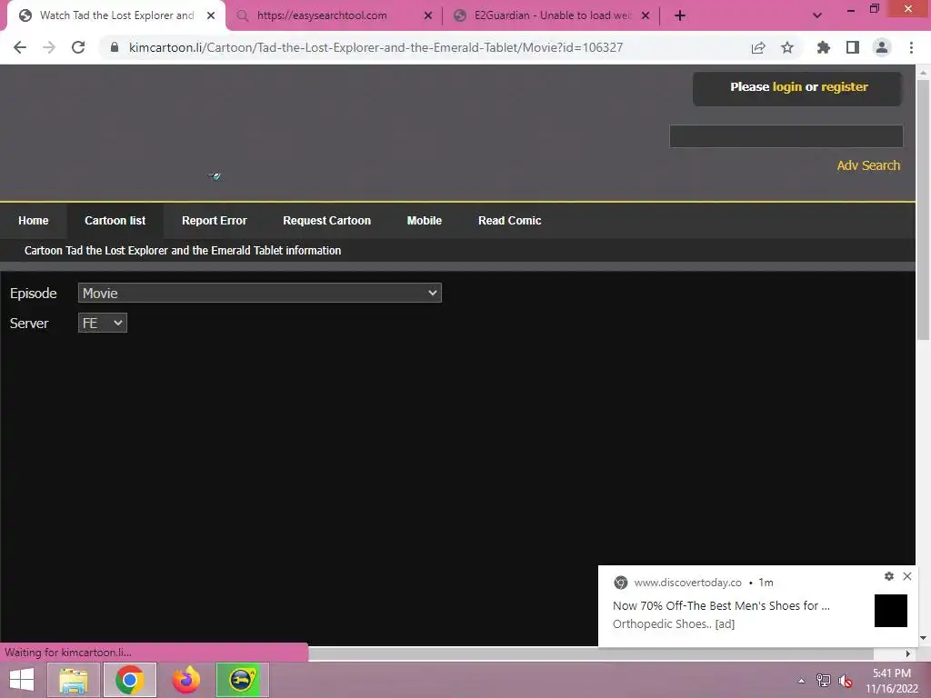Click the address bar URL

point(375,47)
